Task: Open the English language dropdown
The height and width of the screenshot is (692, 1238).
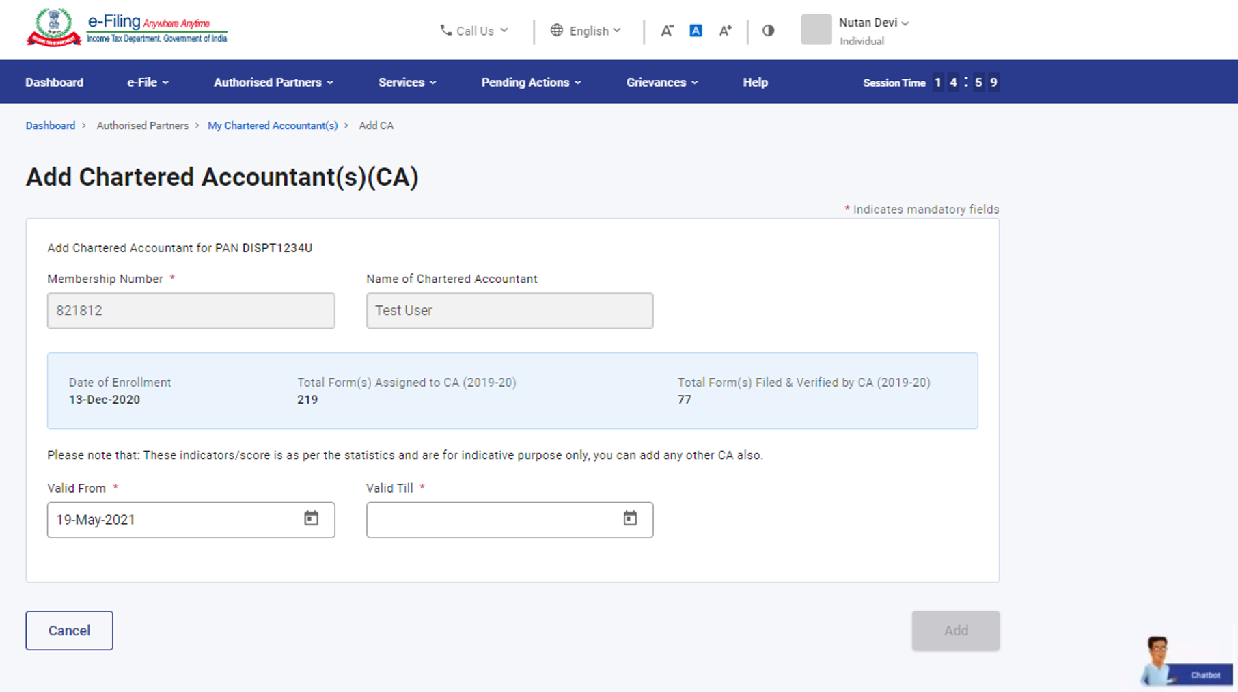Action: pyautogui.click(x=586, y=31)
